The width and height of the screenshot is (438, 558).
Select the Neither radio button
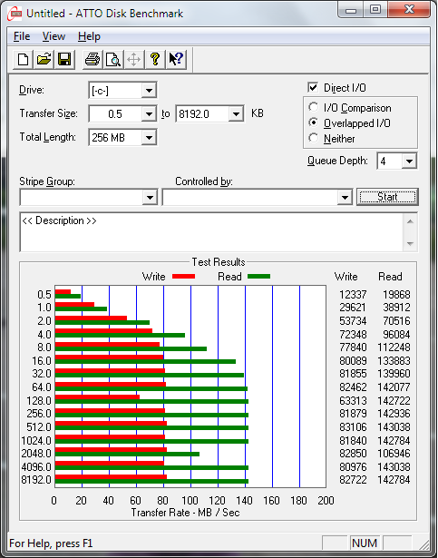coord(314,138)
